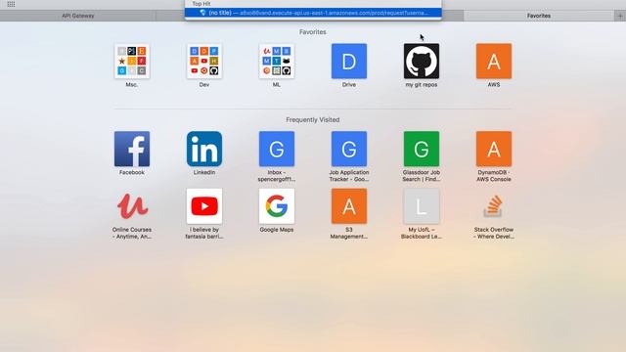Open my git repos favorite
This screenshot has height=352, width=626.
(x=422, y=61)
